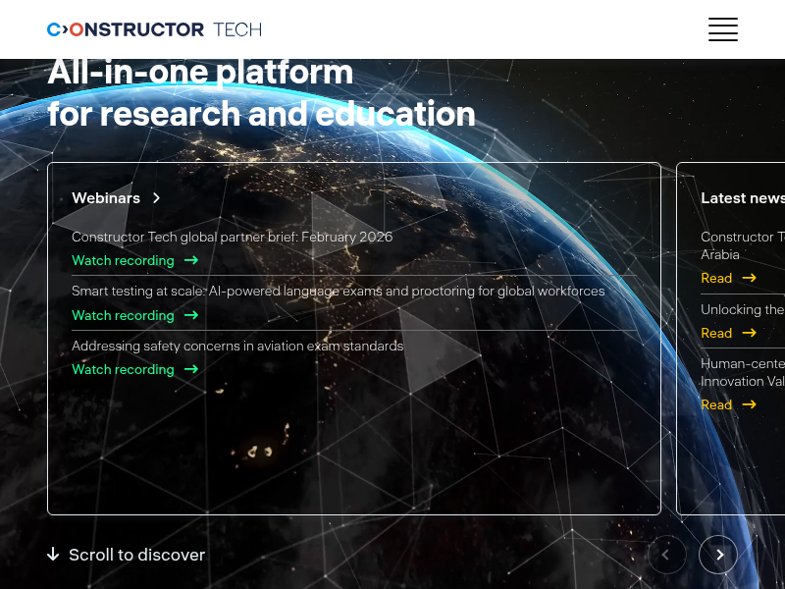Watch recording of Smart testing at scale webinar
Image resolution: width=785 pixels, height=589 pixels.
123,315
